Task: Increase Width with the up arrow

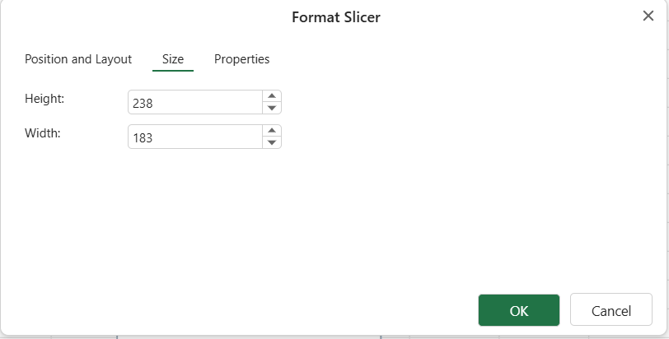Action: click(x=272, y=131)
